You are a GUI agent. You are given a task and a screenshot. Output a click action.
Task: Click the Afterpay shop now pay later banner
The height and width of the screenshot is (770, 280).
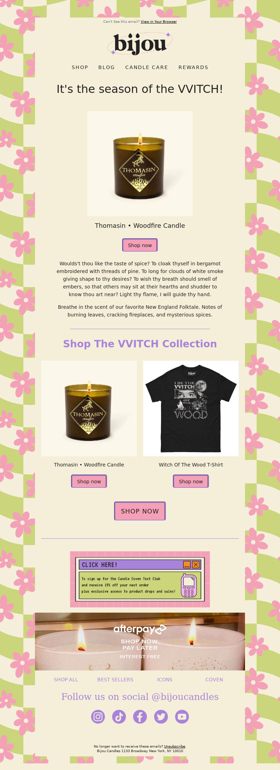click(x=140, y=641)
